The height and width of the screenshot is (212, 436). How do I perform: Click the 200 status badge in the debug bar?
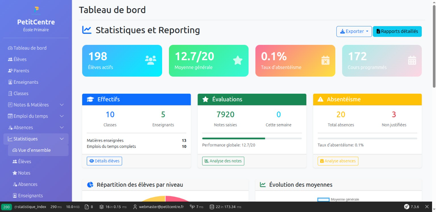[5, 207]
